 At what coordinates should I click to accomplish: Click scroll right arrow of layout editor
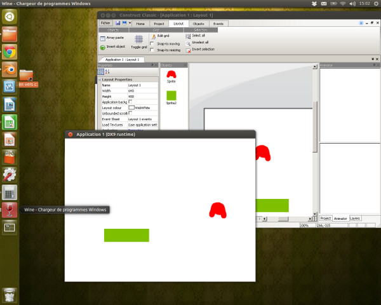pos(310,219)
